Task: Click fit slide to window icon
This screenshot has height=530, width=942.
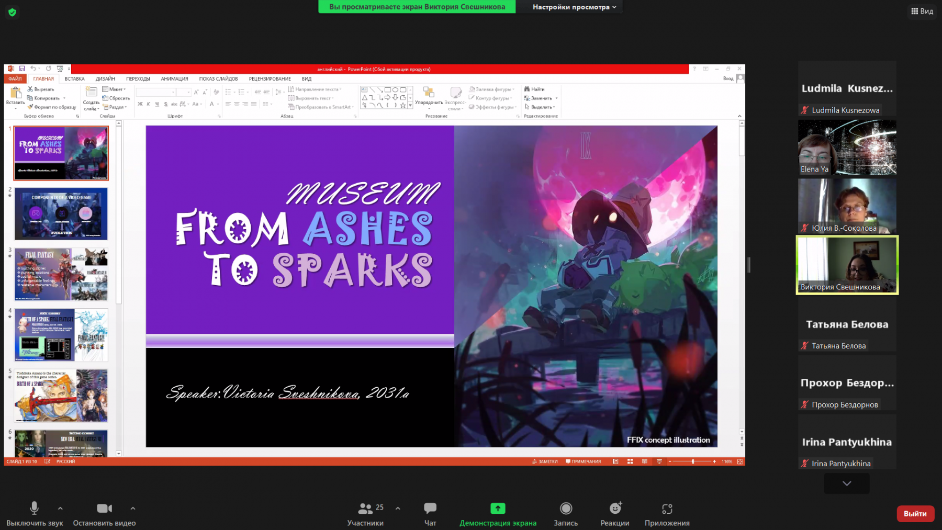Action: point(740,461)
